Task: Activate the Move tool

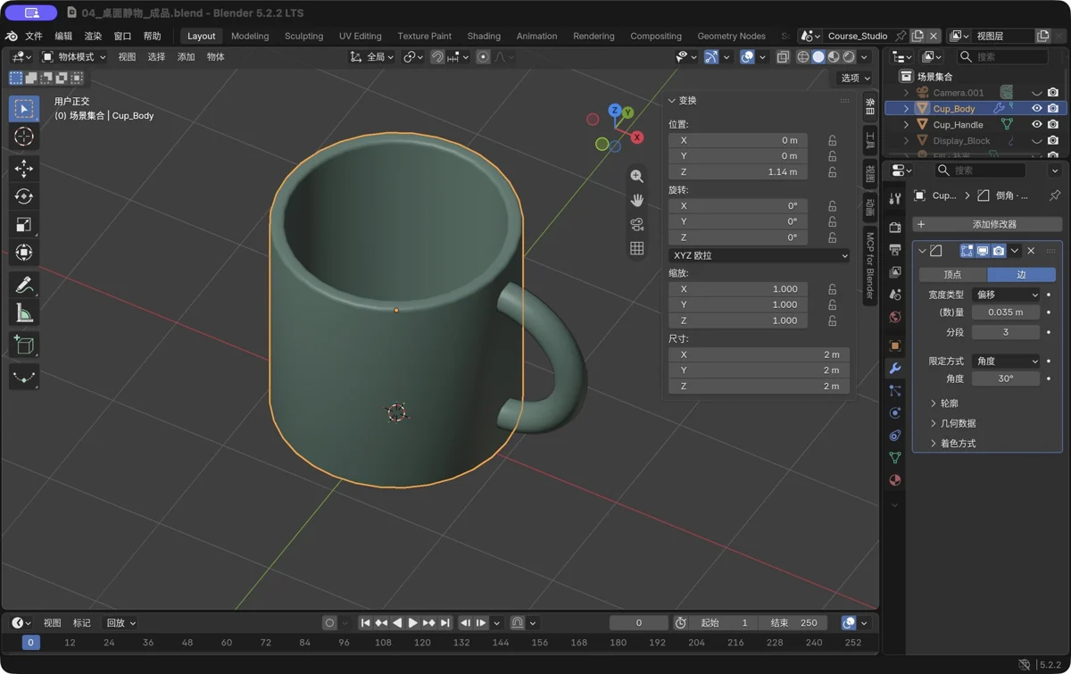Action: [x=24, y=169]
